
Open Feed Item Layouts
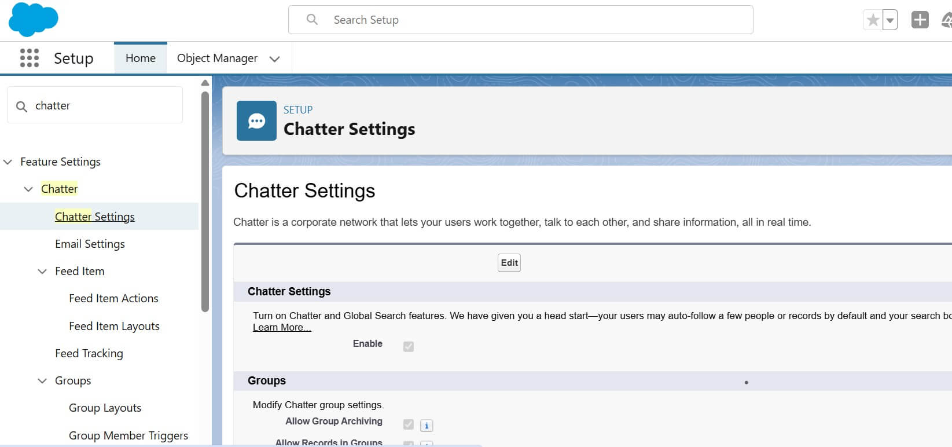pos(114,326)
